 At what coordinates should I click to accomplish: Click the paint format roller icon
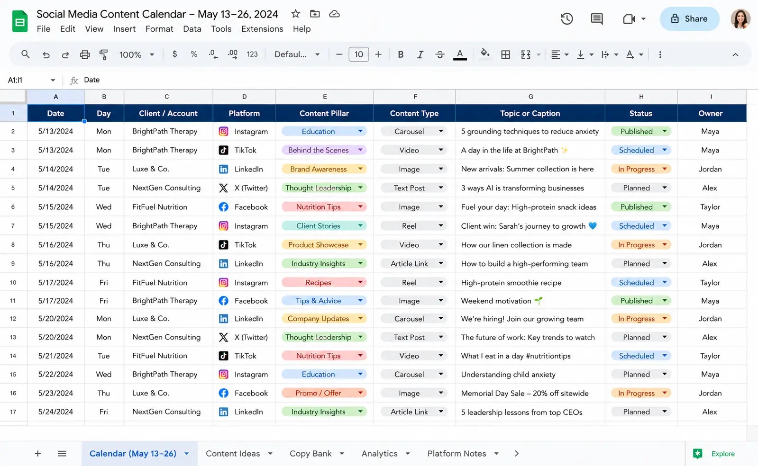tap(103, 54)
